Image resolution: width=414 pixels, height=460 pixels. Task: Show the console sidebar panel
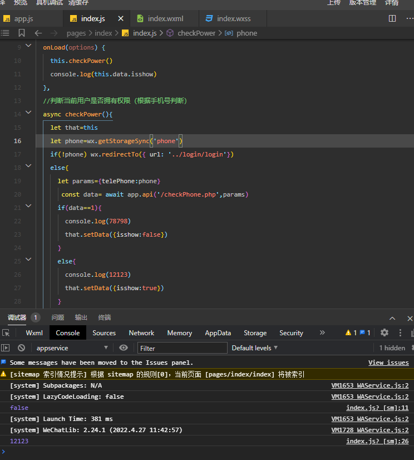6,348
